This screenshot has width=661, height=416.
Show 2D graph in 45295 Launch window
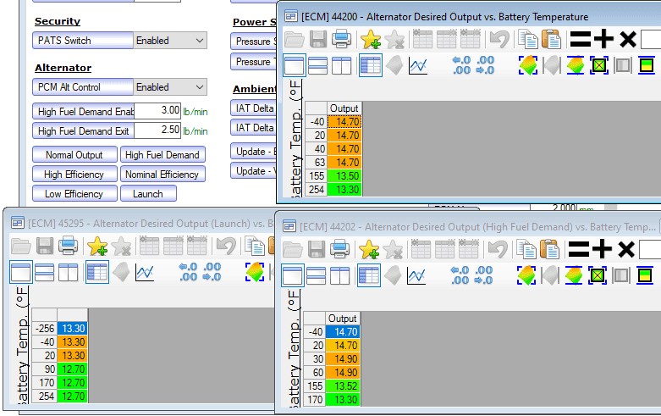145,272
